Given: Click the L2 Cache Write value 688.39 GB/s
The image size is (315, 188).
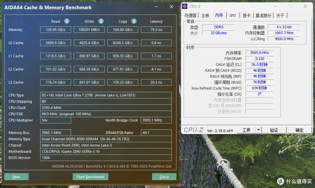Looking at the screenshot, I should click(89, 69).
